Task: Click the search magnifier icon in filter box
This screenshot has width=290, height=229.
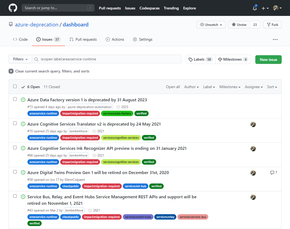Action: pyautogui.click(x=36, y=59)
